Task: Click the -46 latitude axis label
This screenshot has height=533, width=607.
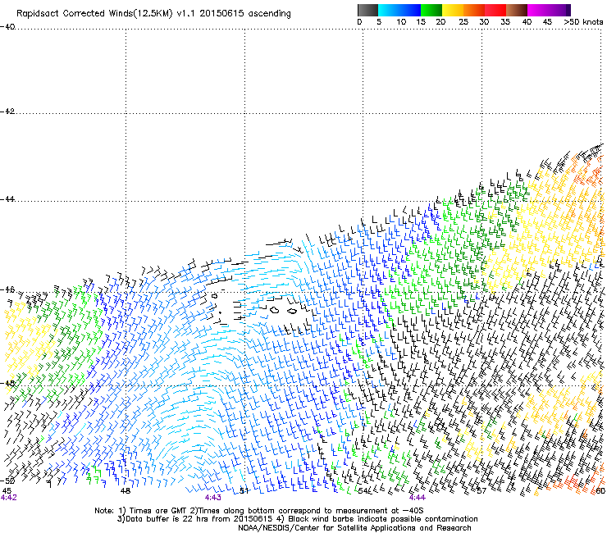Action: [7, 289]
